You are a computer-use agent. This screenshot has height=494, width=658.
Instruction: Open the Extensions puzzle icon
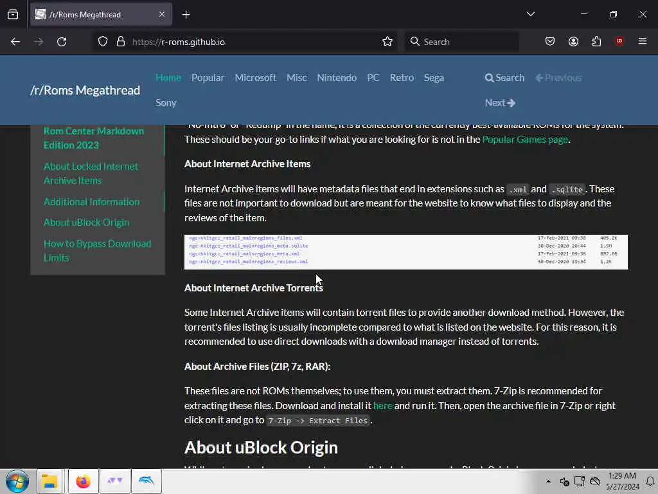coord(596,42)
